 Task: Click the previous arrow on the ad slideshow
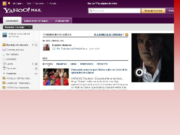pos(139,72)
